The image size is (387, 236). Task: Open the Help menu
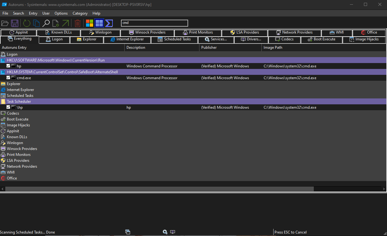97,13
